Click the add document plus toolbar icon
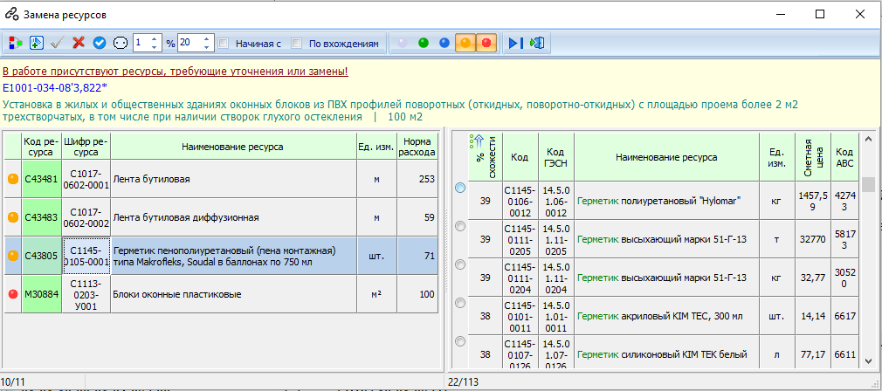Image resolution: width=882 pixels, height=391 pixels. tap(37, 43)
